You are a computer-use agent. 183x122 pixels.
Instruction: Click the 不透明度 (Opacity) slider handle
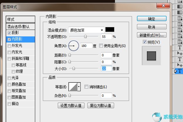85,36
